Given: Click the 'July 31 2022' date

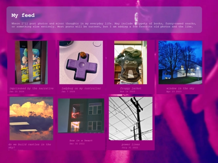Looking at the screenshot, I should [130, 148].
